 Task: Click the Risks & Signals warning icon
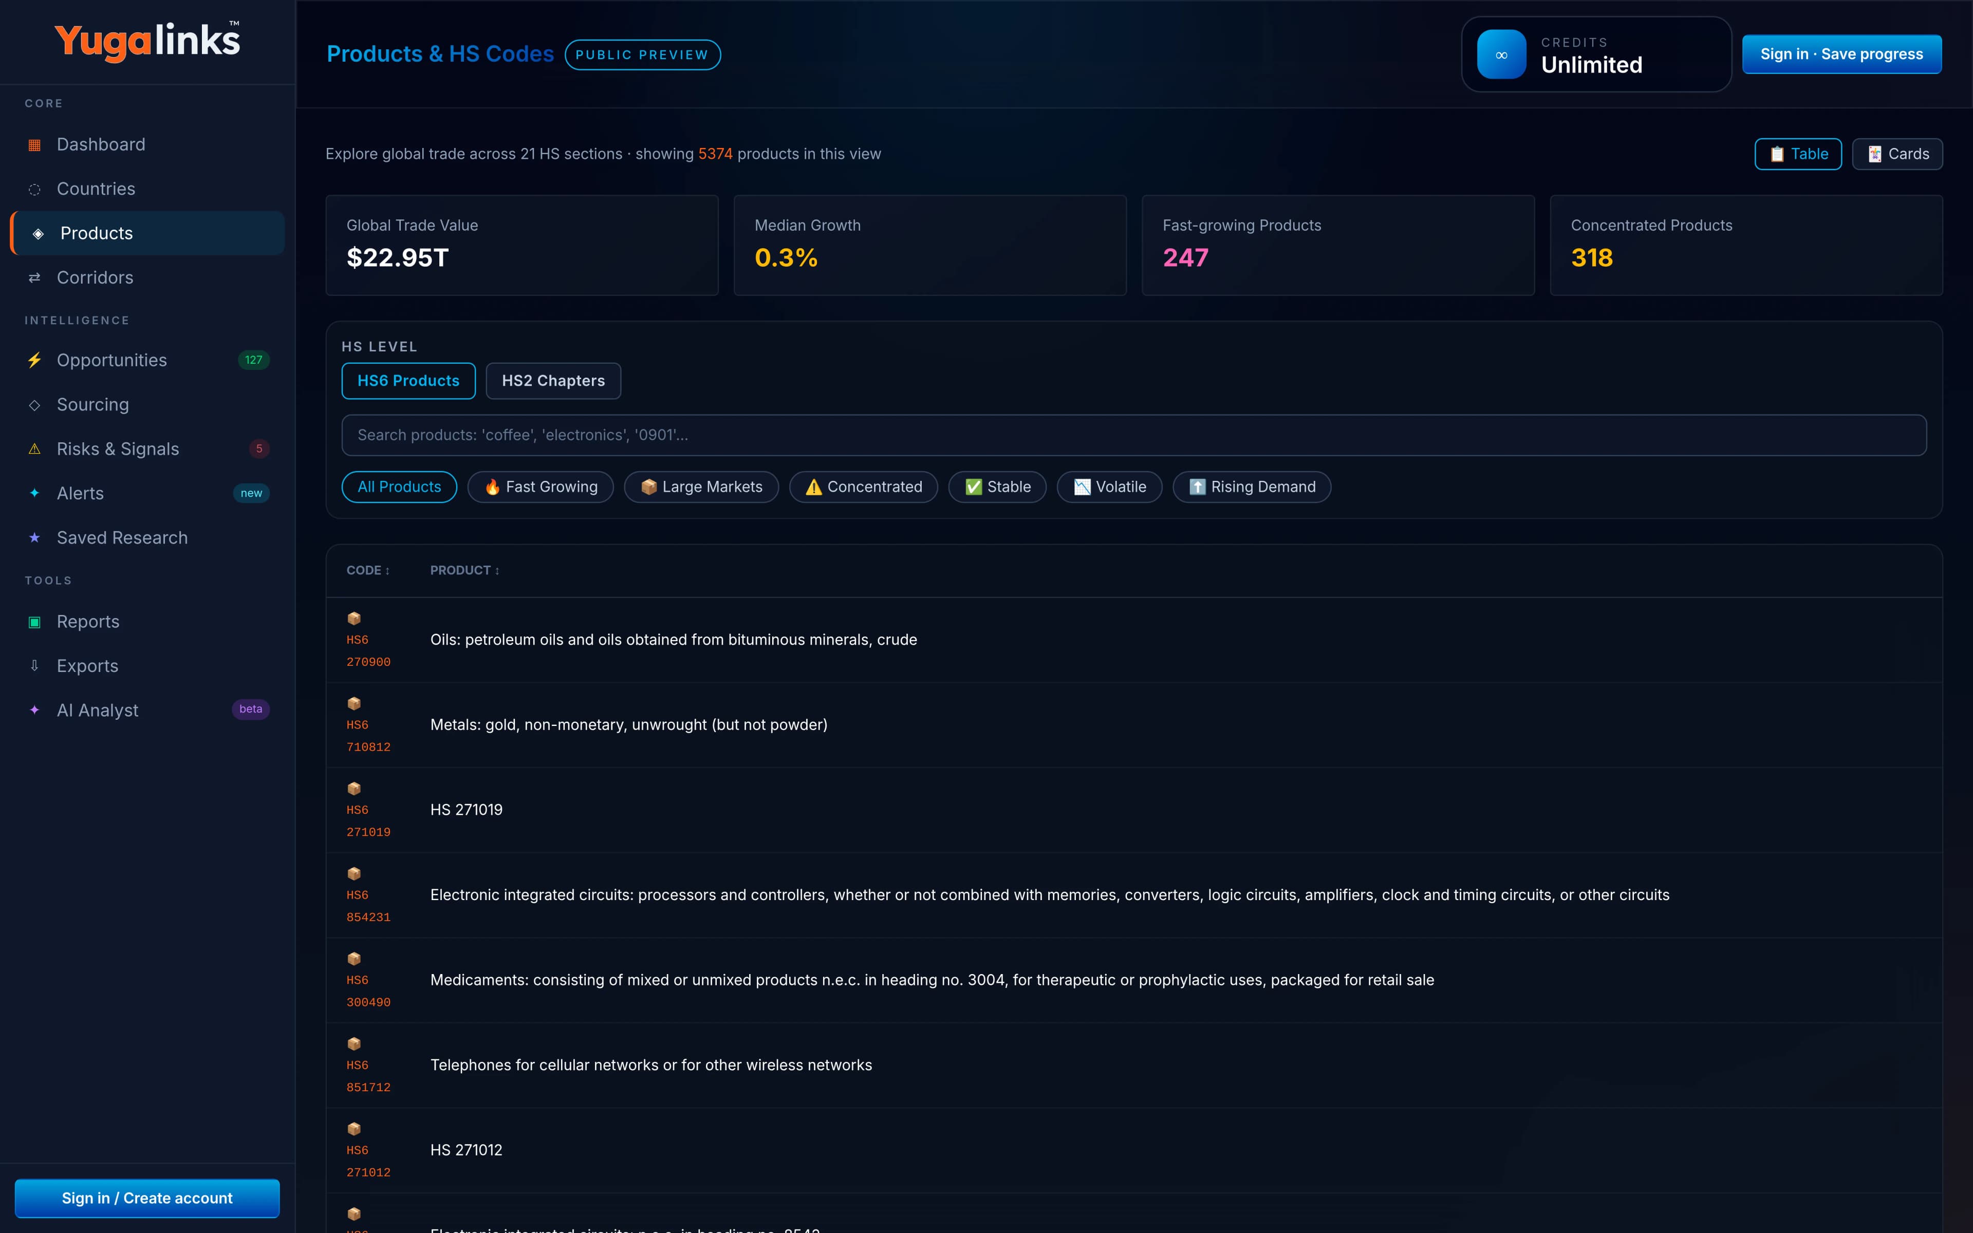coord(34,450)
